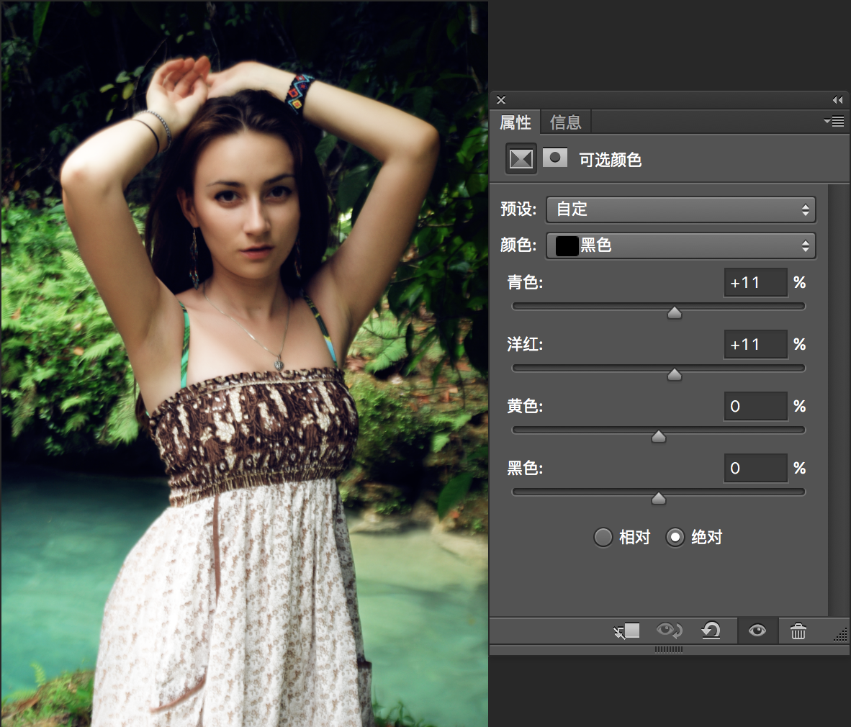Reset adjustment to defaults icon
Viewport: 851px width, 727px height.
click(x=711, y=631)
